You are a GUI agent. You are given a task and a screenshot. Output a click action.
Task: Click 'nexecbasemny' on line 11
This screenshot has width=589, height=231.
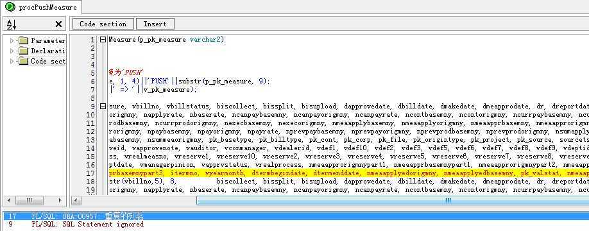[x=248, y=123]
